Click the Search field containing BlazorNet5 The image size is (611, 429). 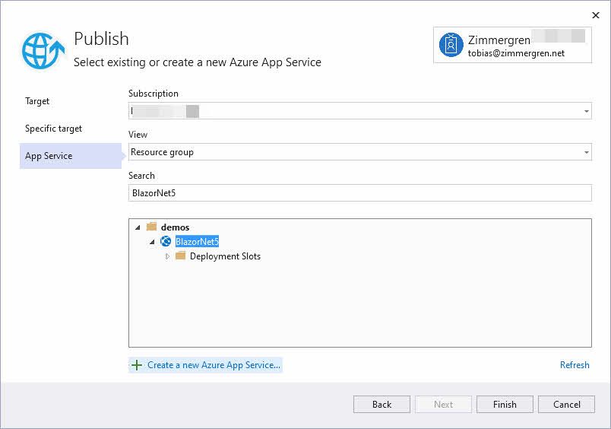(x=359, y=193)
